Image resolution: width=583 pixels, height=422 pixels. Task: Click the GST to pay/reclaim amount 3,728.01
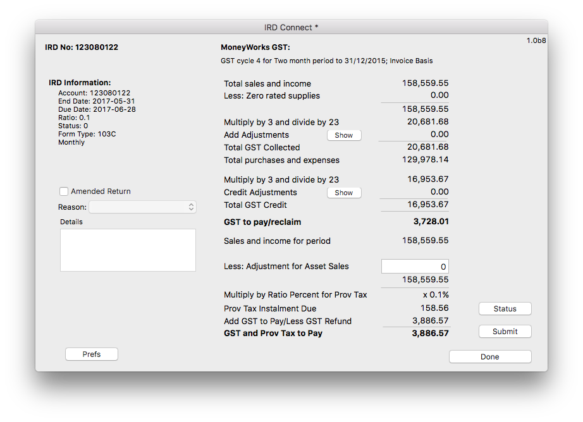(x=431, y=221)
